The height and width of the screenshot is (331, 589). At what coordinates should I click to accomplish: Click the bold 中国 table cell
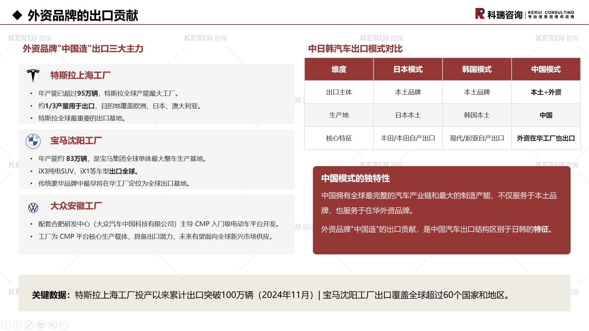click(x=546, y=115)
